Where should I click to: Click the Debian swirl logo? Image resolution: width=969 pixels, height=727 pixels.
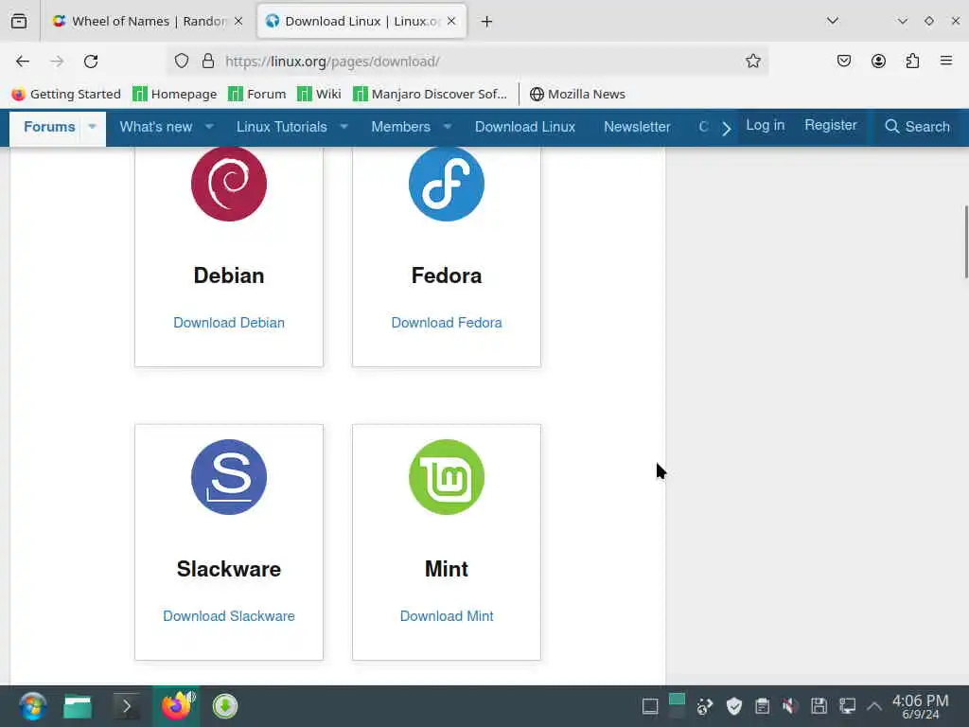point(229,184)
